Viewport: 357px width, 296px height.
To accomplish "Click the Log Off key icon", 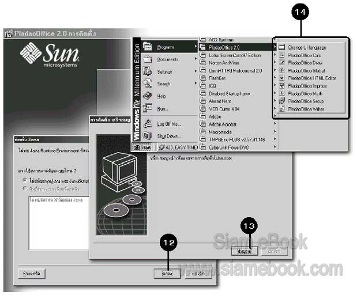I will [148, 123].
